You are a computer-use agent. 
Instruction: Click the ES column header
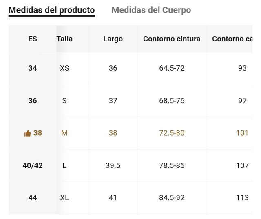33,39
